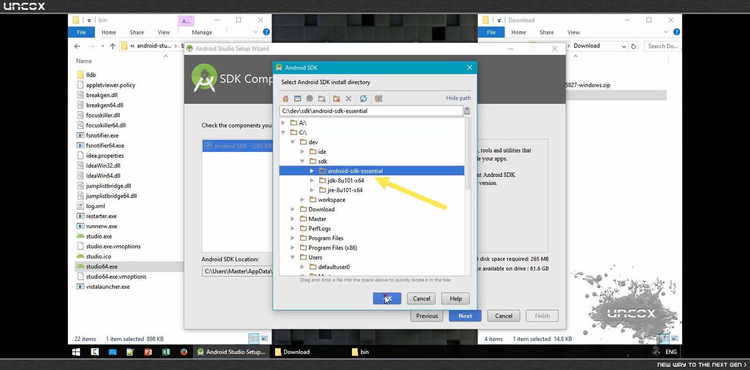Open Manage tab in bin Explorer

tap(202, 32)
